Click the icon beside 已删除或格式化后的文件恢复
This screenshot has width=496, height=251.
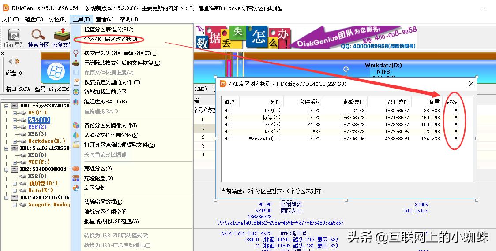click(x=76, y=63)
